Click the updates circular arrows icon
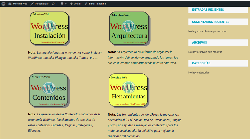This screenshot has height=139, width=250. [53, 4]
